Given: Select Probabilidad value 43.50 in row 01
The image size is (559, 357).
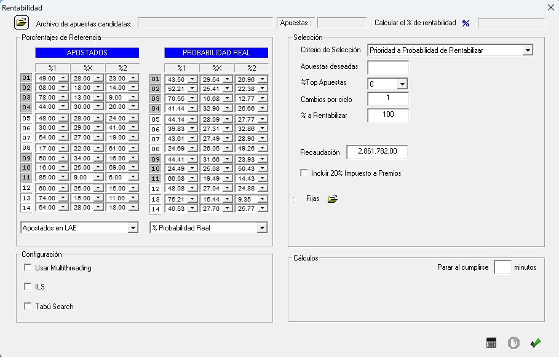Looking at the screenshot, I should (x=176, y=79).
